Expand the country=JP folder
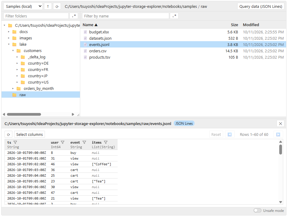The width and height of the screenshot is (288, 217). click(17, 76)
